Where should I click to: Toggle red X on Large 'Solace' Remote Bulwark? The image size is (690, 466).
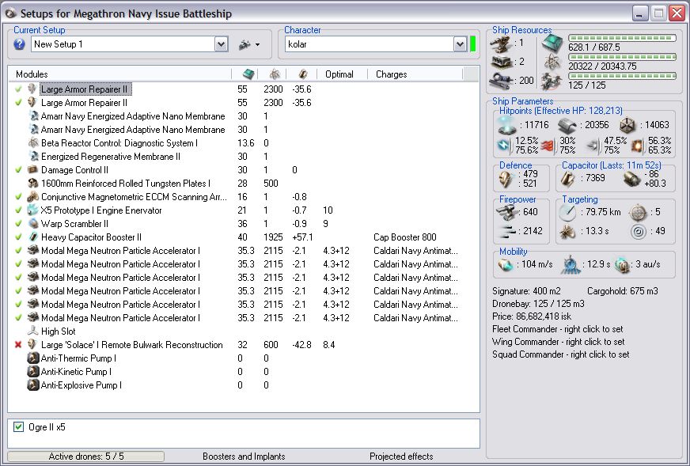click(18, 345)
